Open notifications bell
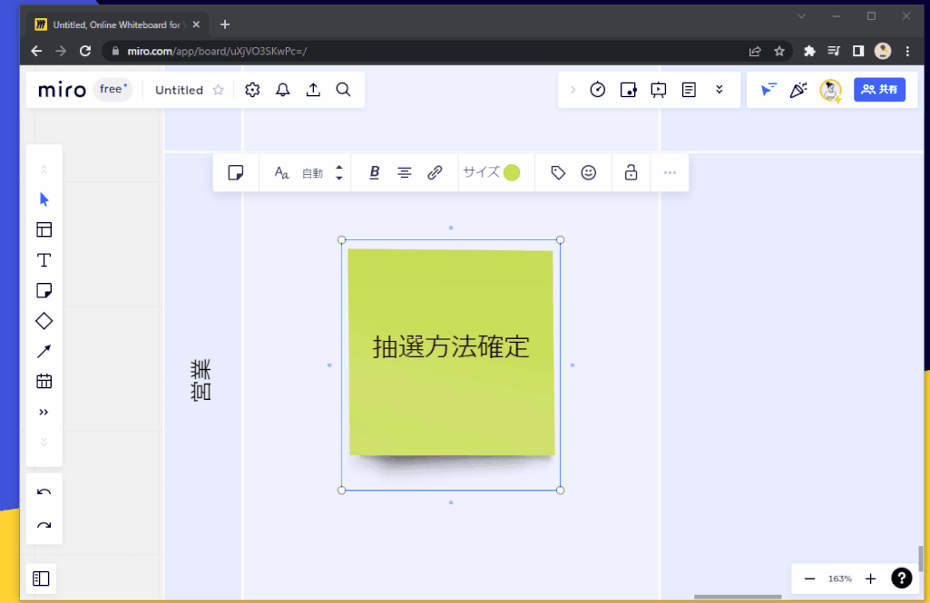930x603 pixels. [x=283, y=90]
